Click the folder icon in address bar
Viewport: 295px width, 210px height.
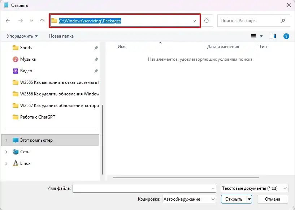(x=54, y=21)
